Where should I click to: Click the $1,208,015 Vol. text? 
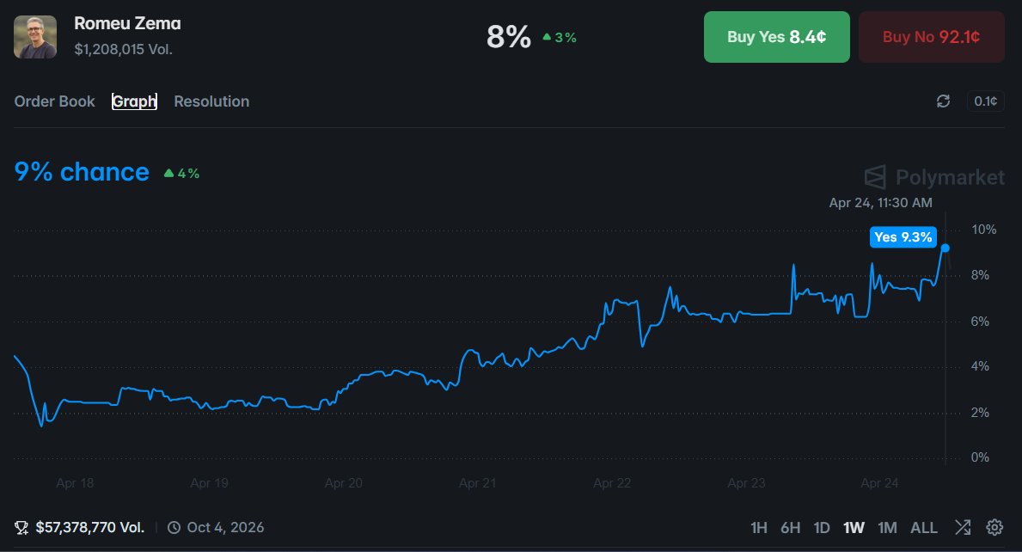tap(123, 50)
